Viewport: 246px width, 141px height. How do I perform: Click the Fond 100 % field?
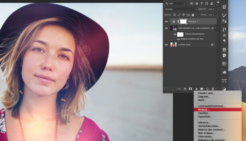point(212,15)
